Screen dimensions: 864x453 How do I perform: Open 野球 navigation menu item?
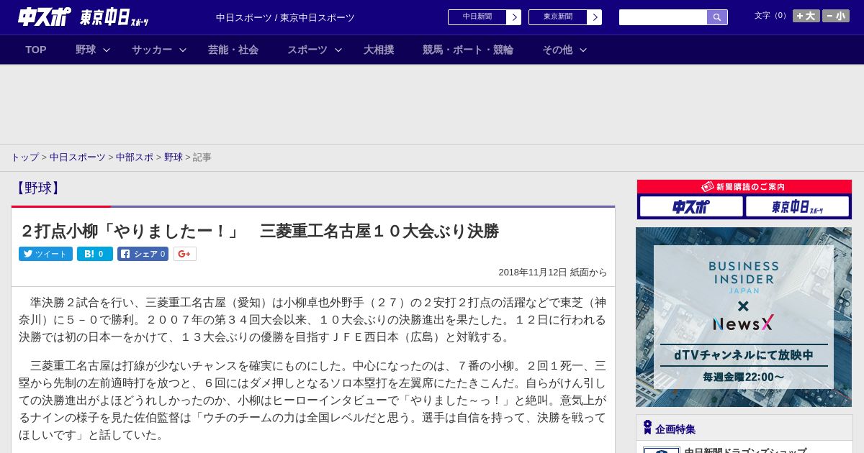[x=86, y=50]
